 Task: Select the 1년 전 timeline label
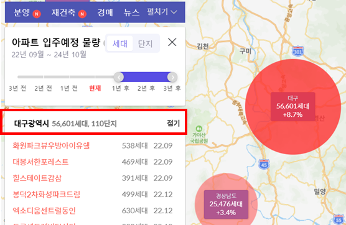click(69, 88)
